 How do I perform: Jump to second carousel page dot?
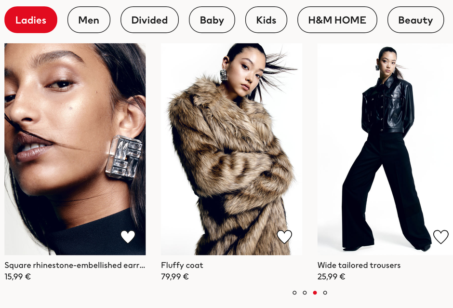305,293
